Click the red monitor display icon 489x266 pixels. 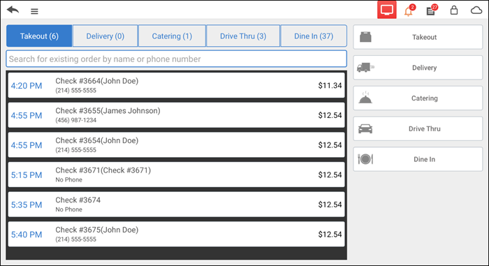pyautogui.click(x=387, y=10)
